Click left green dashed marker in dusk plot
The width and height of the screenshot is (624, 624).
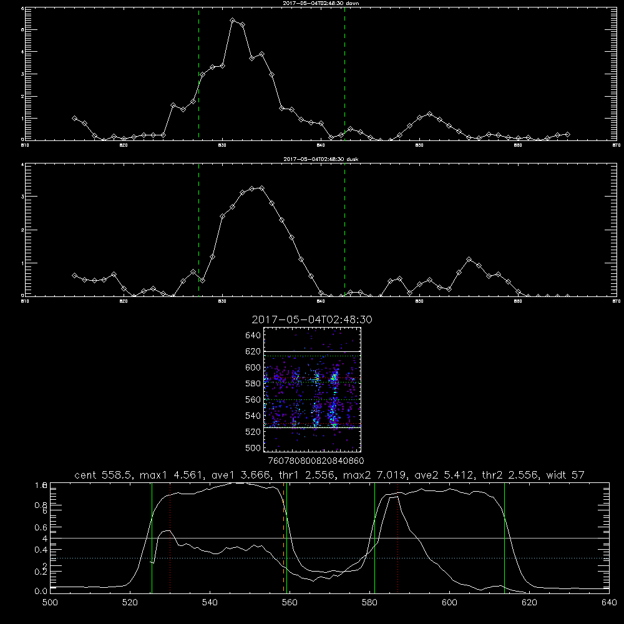coord(198,230)
